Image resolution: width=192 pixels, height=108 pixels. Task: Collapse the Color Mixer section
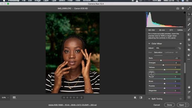(149, 43)
